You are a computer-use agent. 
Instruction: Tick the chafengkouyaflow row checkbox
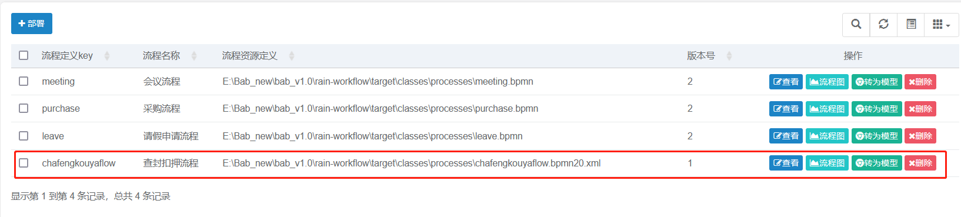(24, 163)
